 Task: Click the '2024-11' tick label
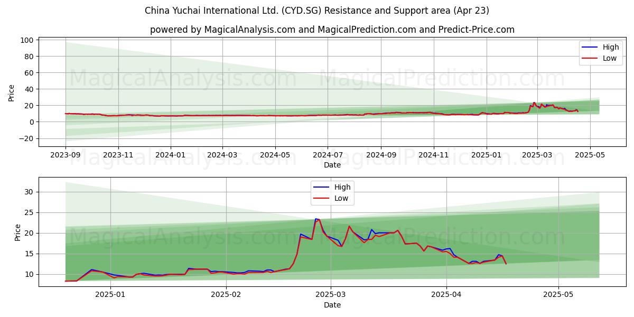(x=433, y=156)
